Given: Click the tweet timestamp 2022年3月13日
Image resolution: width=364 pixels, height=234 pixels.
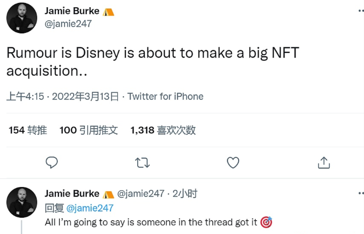Looking at the screenshot, I should tap(85, 97).
